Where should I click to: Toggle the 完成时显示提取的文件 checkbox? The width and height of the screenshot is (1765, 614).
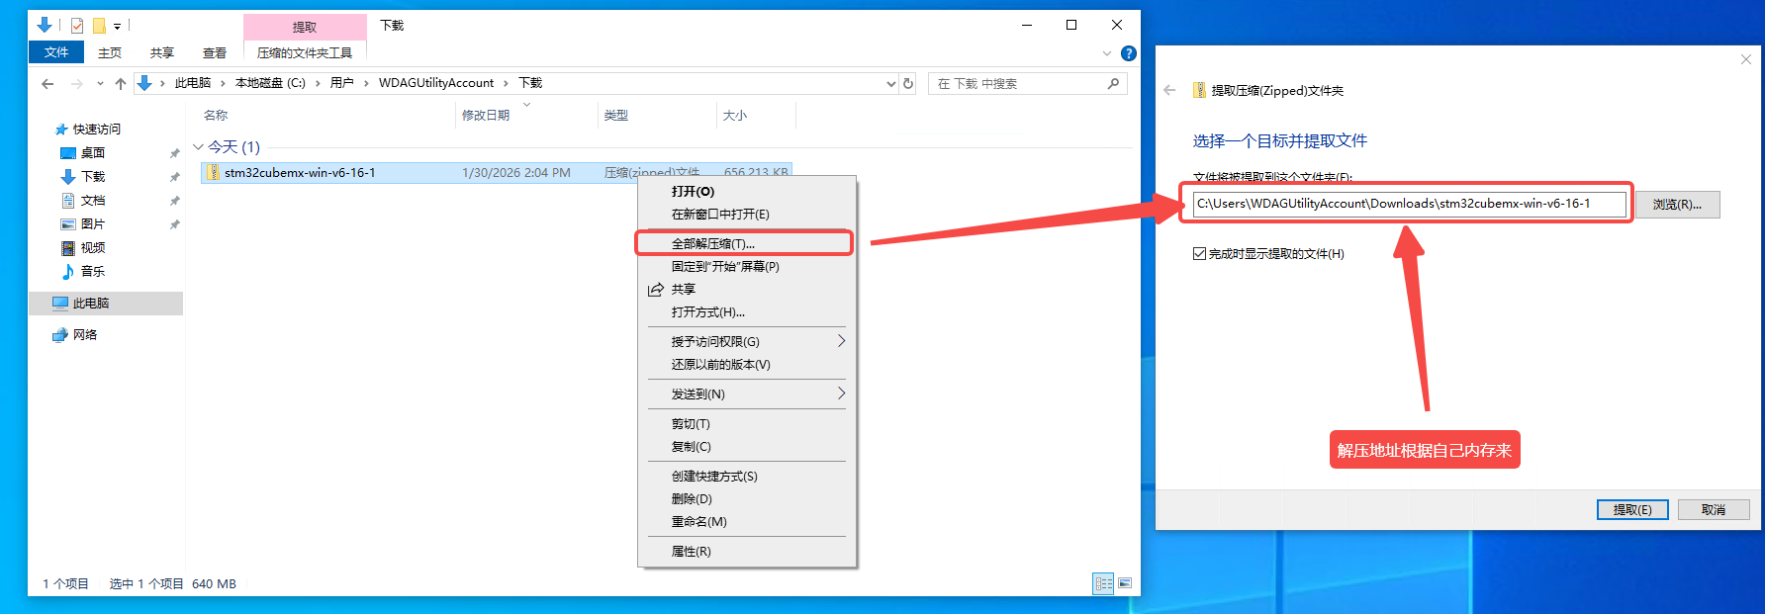(1200, 254)
